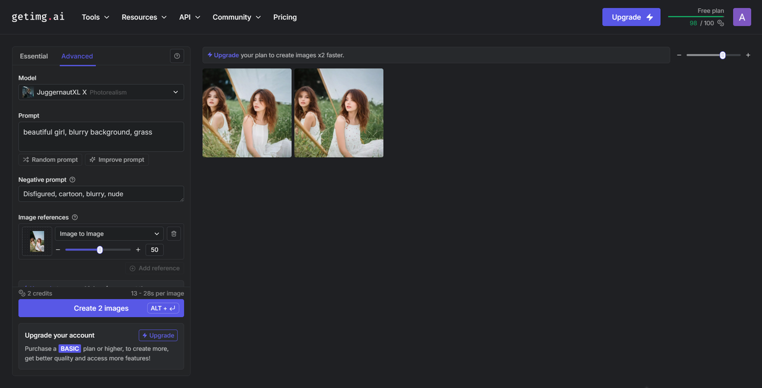Screen dimensions: 762x388
Task: Click the 'Free plan' label
Action: click(x=711, y=11)
